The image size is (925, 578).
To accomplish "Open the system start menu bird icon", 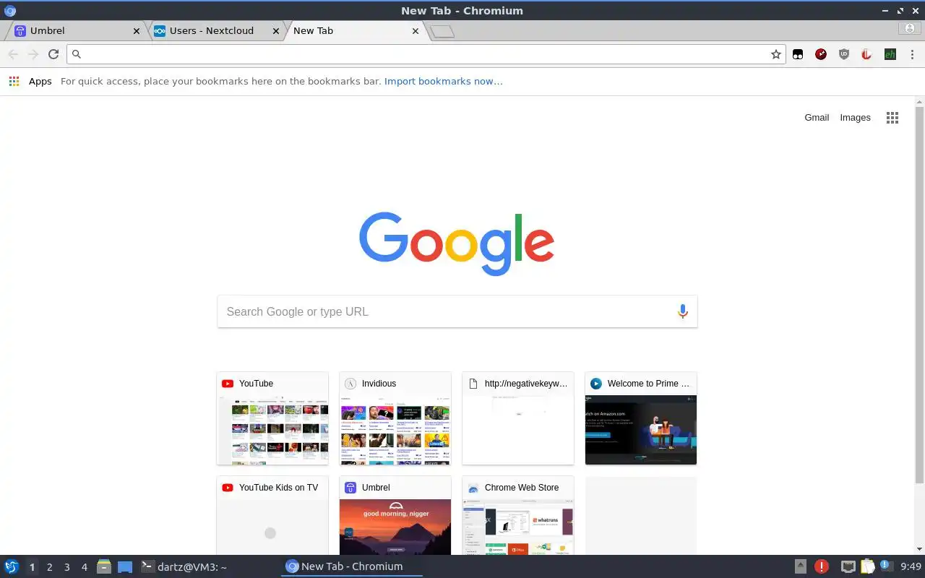I will pos(12,566).
